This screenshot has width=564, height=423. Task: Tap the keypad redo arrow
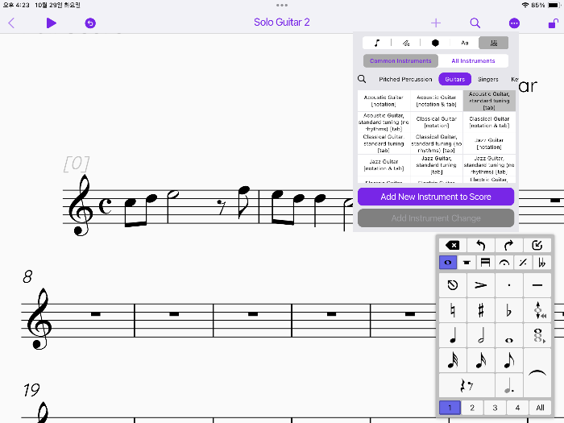pos(508,245)
